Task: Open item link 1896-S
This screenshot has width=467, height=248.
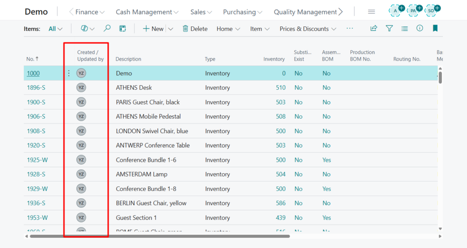Action: pos(36,88)
